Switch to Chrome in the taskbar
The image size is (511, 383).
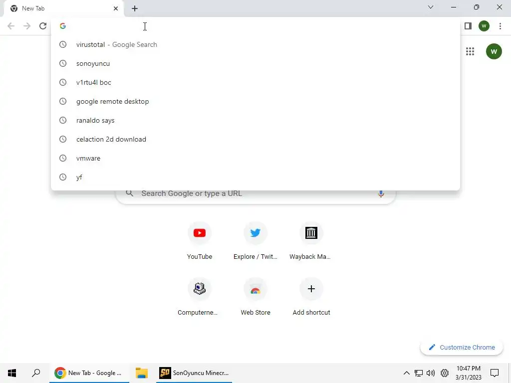click(89, 373)
